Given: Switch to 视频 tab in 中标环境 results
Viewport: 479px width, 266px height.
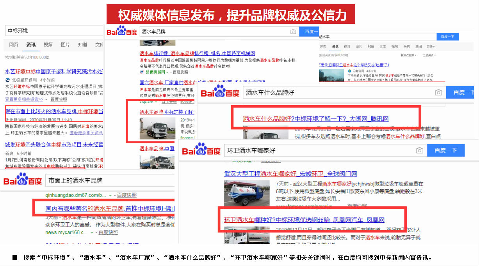Looking at the screenshot, I should pos(48,45).
